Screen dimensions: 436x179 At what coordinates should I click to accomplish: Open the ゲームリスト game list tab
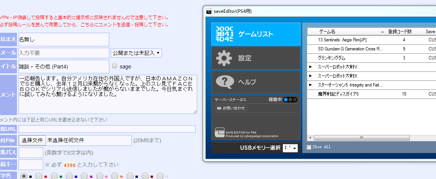pos(256,34)
